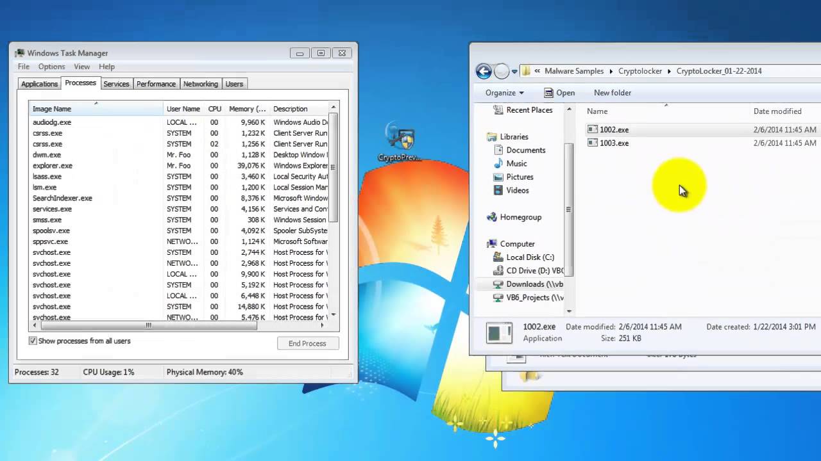Select the Music library icon
The width and height of the screenshot is (821, 461).
click(498, 163)
